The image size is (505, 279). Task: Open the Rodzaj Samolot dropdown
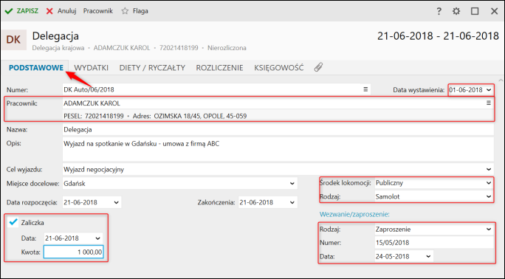tap(489, 196)
